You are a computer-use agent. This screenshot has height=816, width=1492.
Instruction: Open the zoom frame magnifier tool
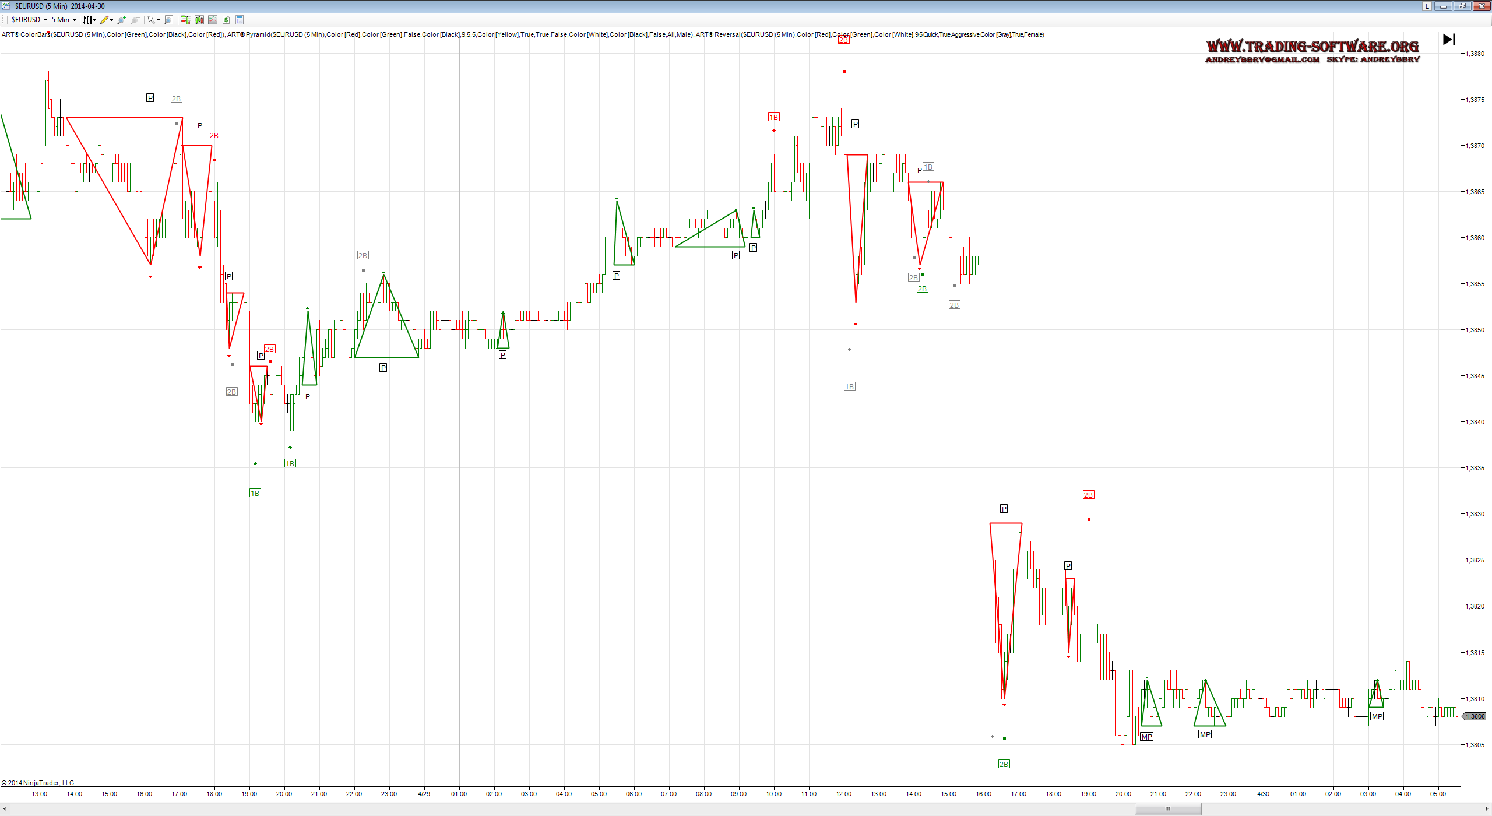(168, 20)
